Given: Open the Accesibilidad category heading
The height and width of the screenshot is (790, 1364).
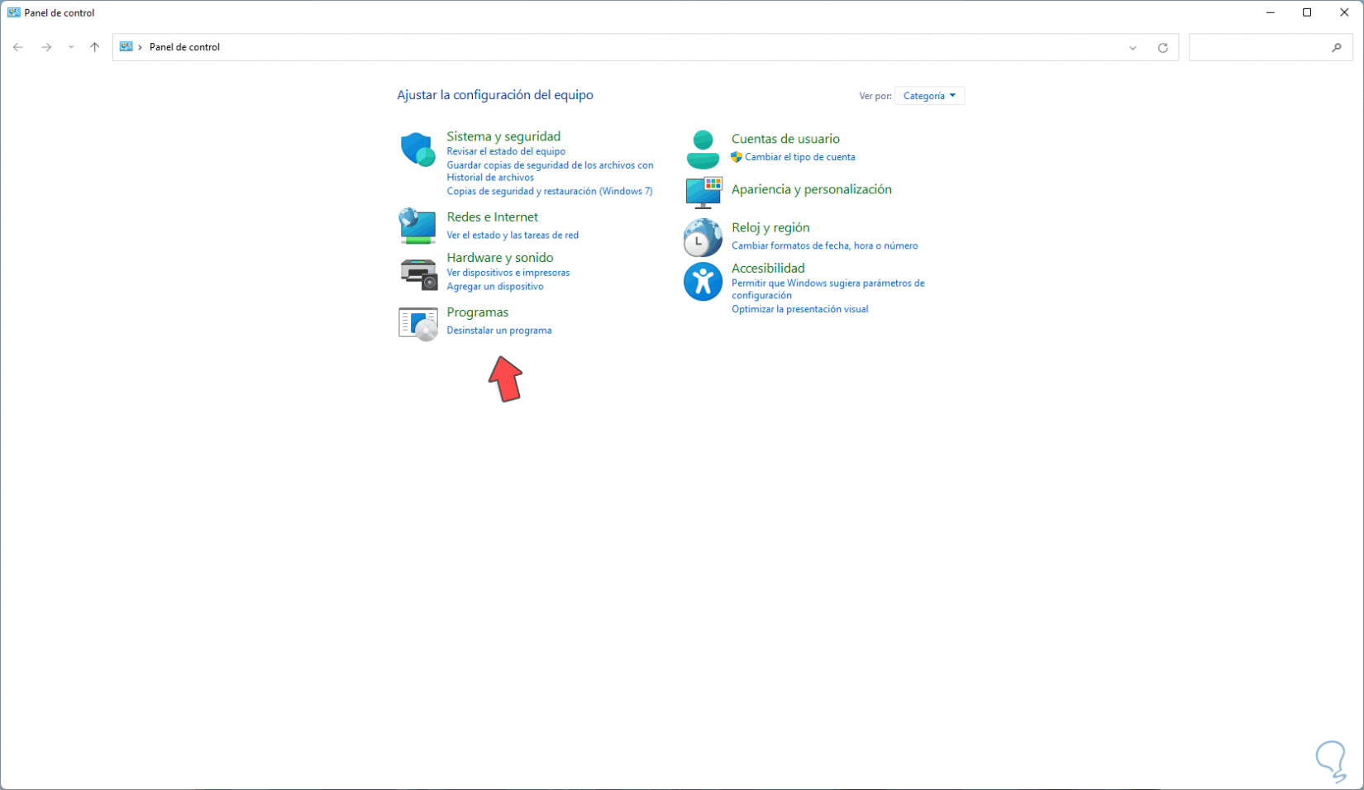Looking at the screenshot, I should click(768, 268).
